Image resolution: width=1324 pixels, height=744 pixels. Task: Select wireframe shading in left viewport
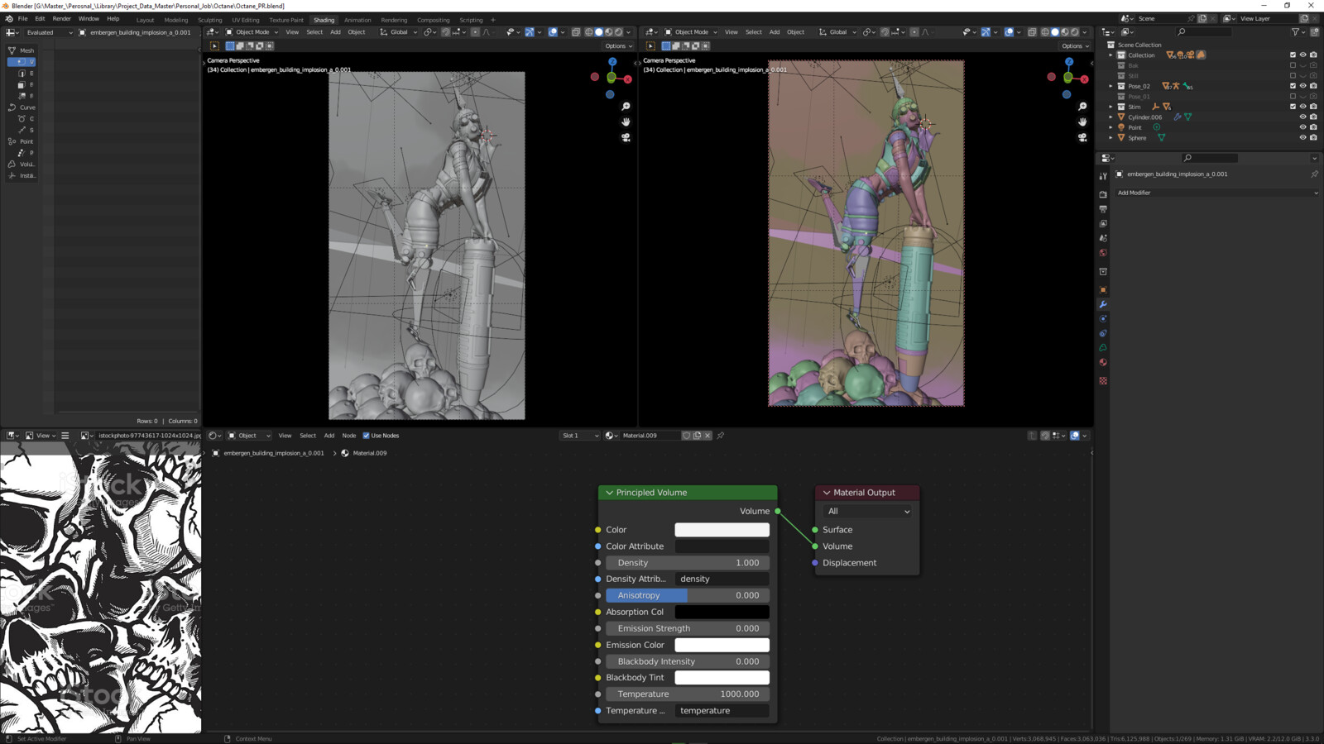coord(589,32)
